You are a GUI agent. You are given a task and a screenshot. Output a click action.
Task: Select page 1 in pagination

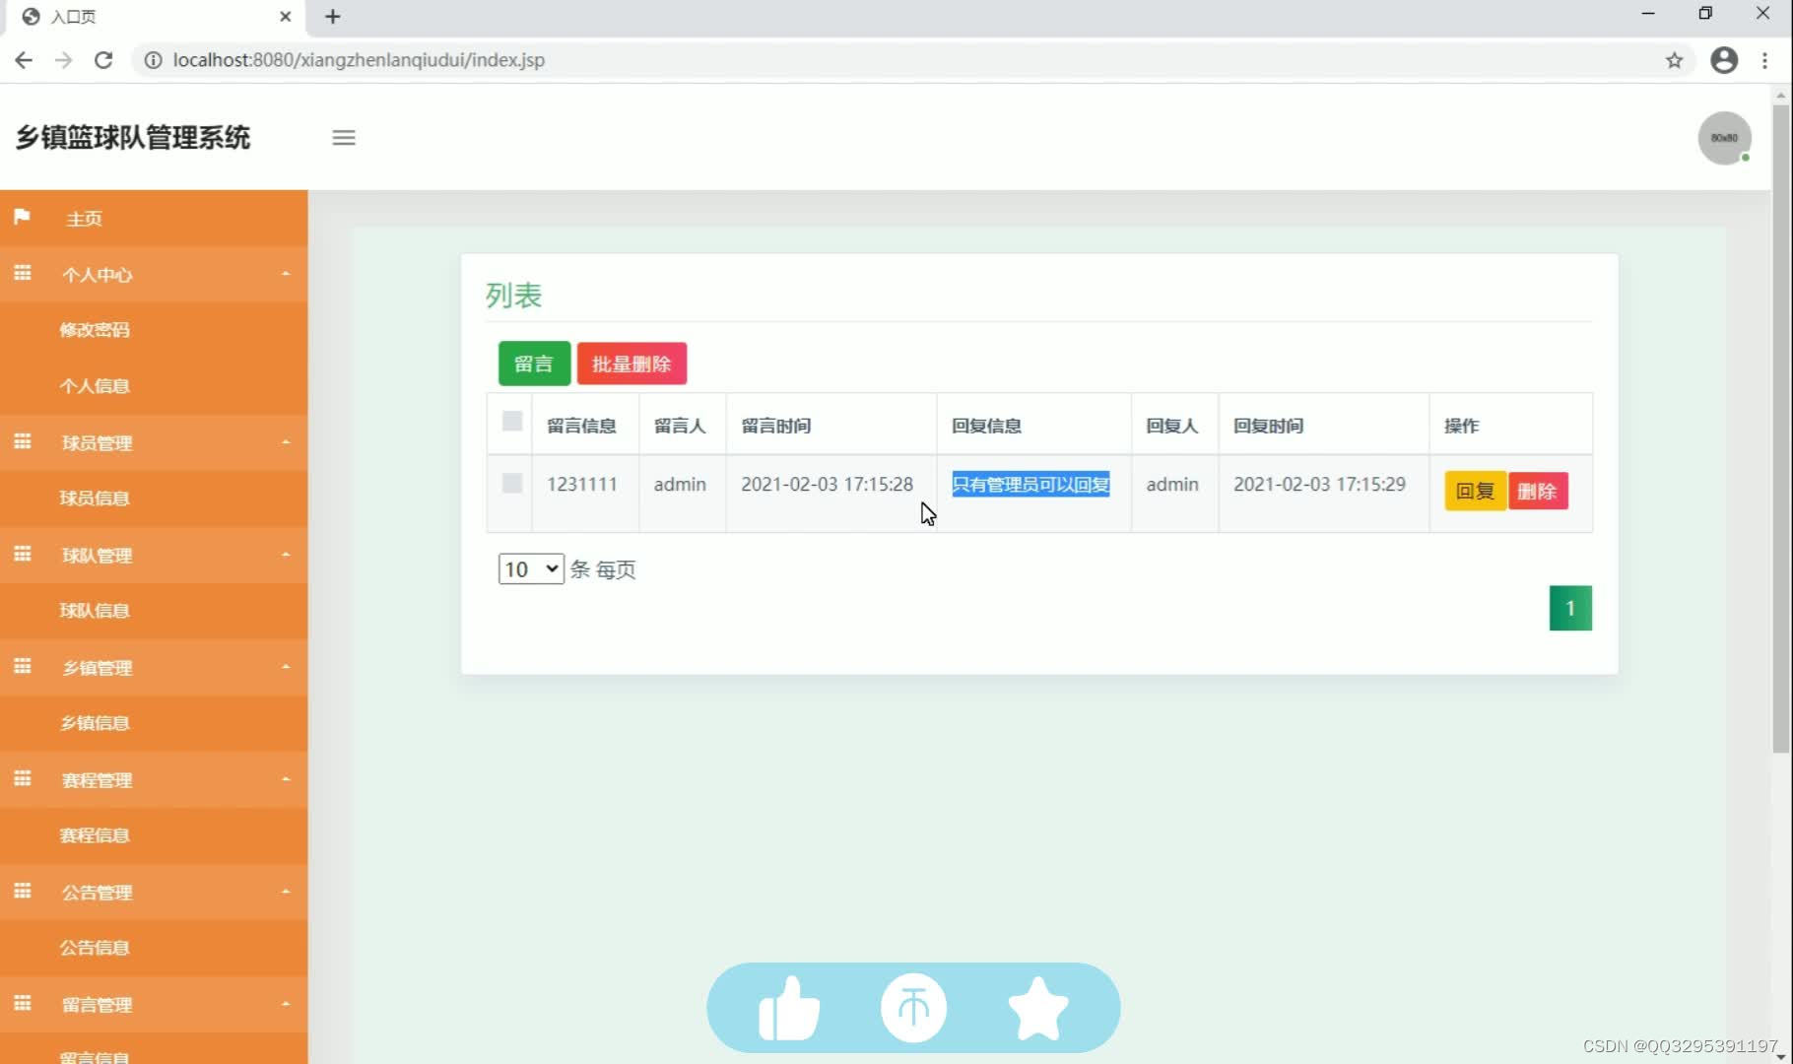coord(1570,608)
